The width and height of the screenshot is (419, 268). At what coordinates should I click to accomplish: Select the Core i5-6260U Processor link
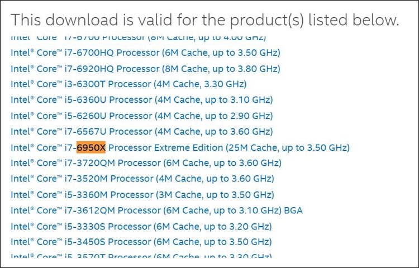(x=142, y=116)
